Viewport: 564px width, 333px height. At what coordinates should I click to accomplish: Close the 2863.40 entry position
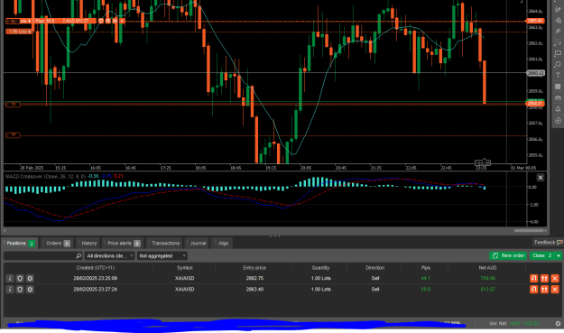tap(555, 289)
